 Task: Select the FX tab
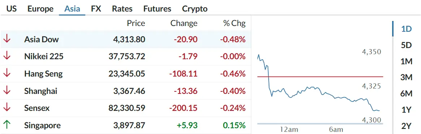tap(96, 9)
